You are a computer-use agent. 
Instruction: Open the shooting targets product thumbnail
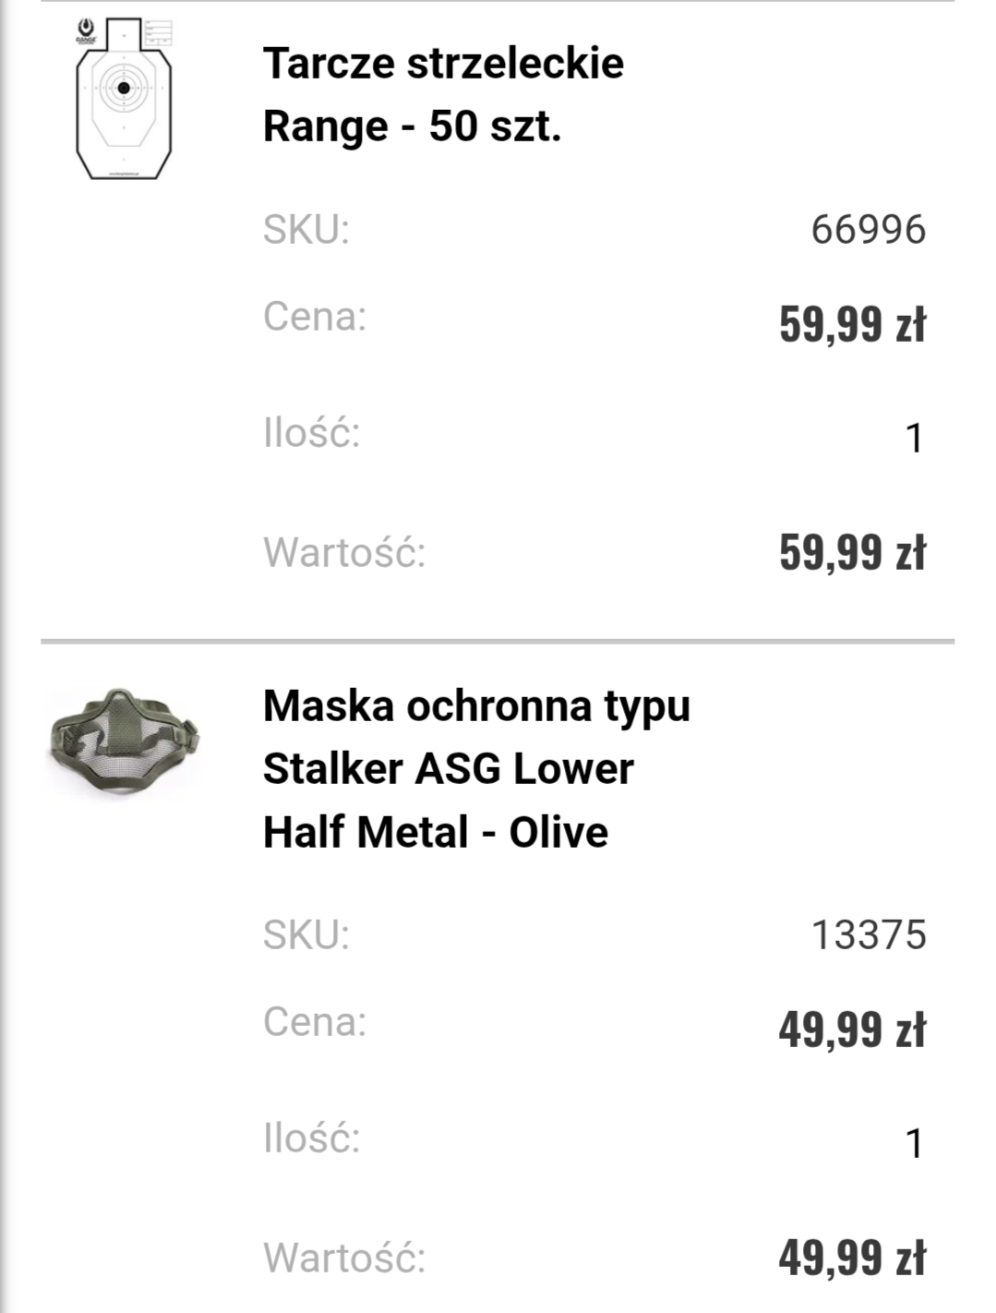coord(124,99)
